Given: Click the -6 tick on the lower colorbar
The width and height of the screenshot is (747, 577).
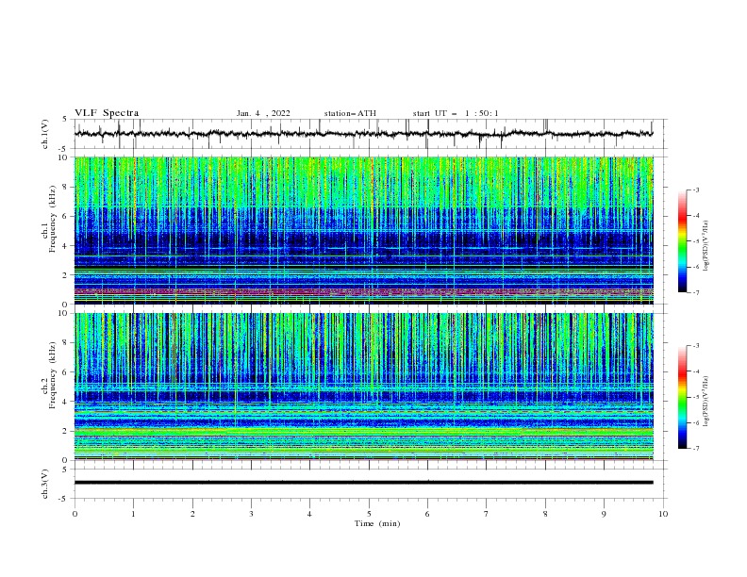Looking at the screenshot, I should (x=696, y=422).
